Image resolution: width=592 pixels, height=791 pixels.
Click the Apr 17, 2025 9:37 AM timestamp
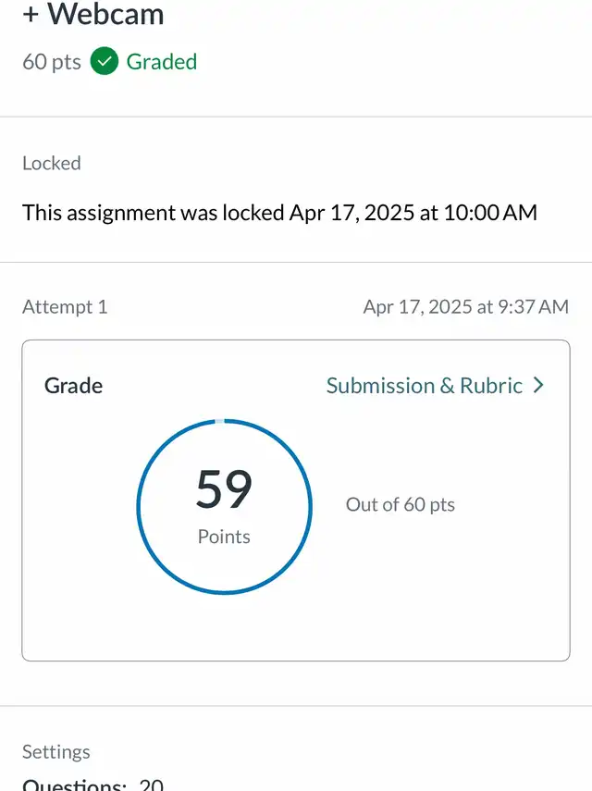coord(465,307)
